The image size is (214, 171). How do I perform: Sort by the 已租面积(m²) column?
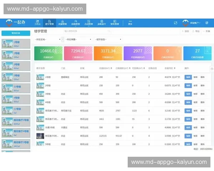130,68
